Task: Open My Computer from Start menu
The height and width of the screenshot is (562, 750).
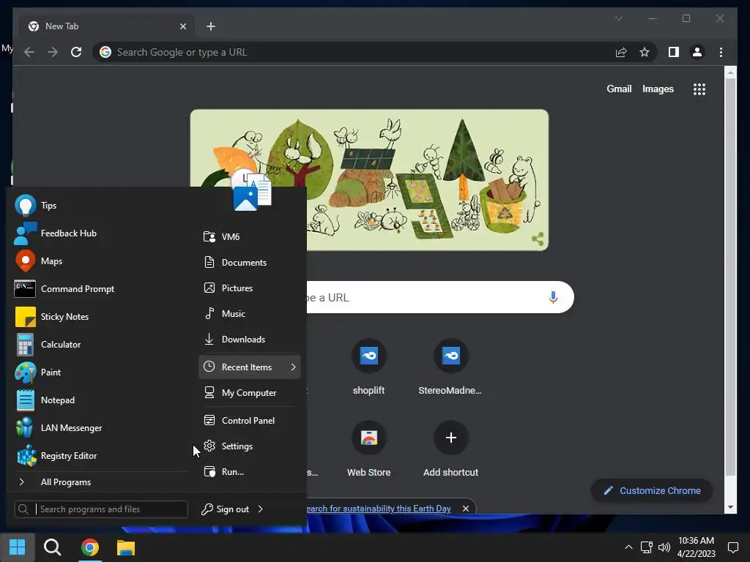Action: [x=249, y=393]
